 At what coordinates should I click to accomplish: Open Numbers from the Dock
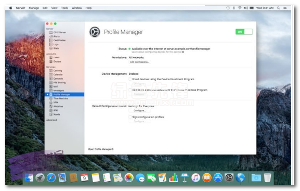[x=173, y=178]
